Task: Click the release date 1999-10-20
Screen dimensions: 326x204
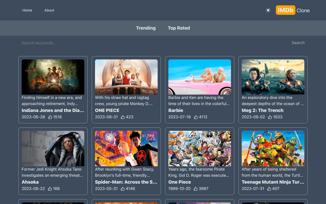Action: point(179,189)
